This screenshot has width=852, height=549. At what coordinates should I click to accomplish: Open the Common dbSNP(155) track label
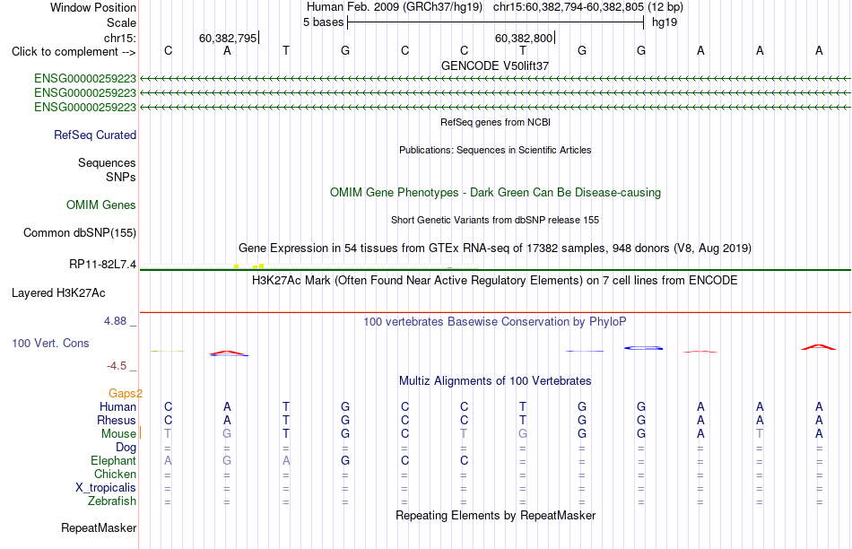[x=80, y=232]
